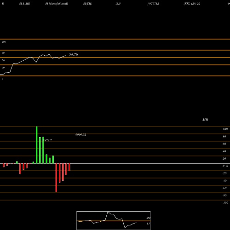Click the 'MR' panel title
This screenshot has height=230, width=230.
205,120
